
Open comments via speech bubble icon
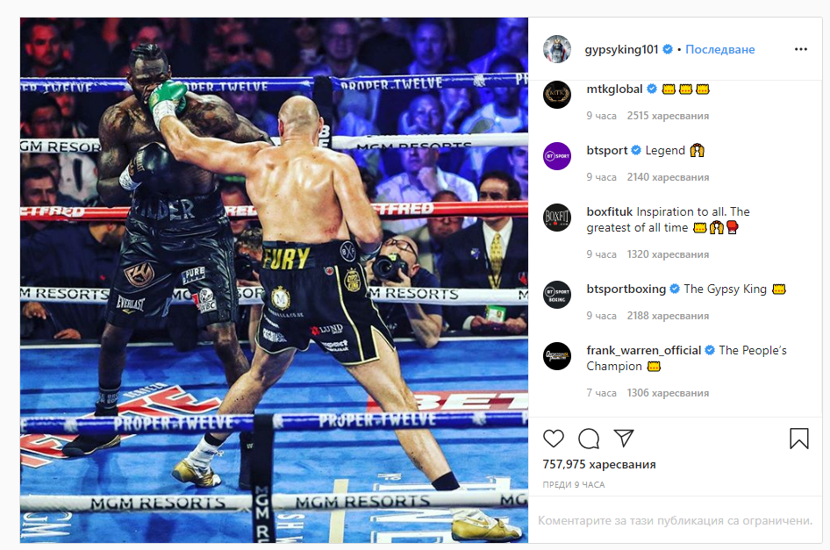click(x=589, y=439)
